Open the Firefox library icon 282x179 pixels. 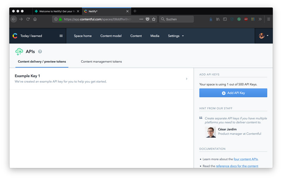tap(218, 19)
